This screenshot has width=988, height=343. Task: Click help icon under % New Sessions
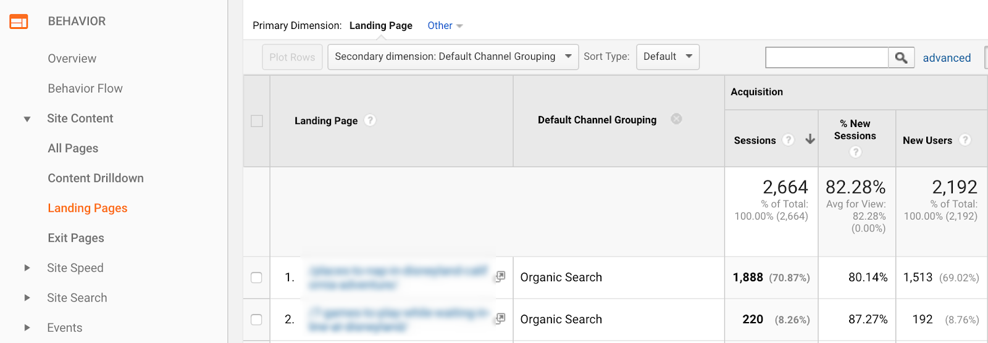pyautogui.click(x=855, y=152)
